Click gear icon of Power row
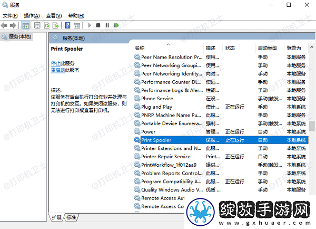 [x=137, y=132]
